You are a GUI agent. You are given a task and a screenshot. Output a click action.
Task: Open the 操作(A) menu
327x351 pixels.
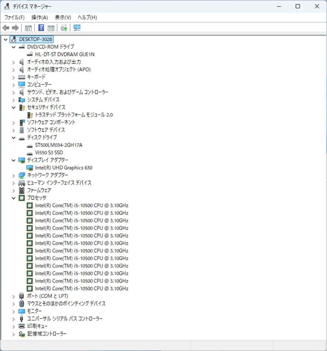(x=40, y=18)
